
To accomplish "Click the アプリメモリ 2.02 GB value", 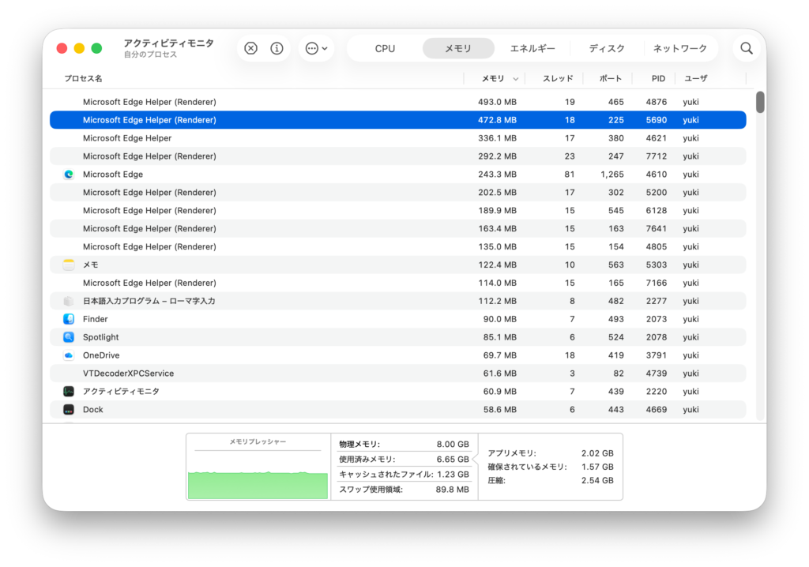I will click(x=597, y=453).
